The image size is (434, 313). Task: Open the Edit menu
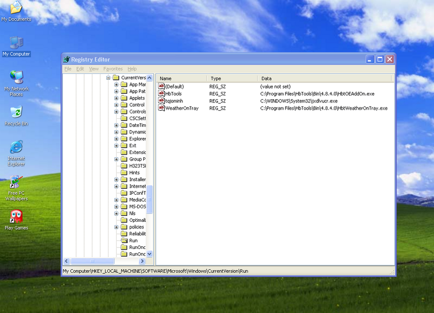coord(80,69)
